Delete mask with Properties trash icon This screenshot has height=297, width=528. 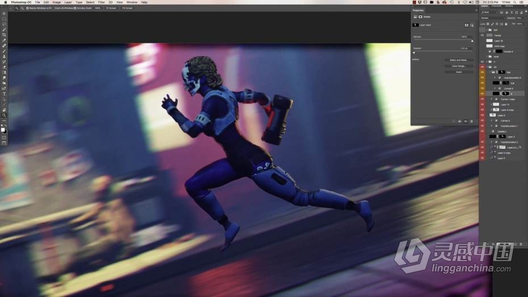point(471,121)
